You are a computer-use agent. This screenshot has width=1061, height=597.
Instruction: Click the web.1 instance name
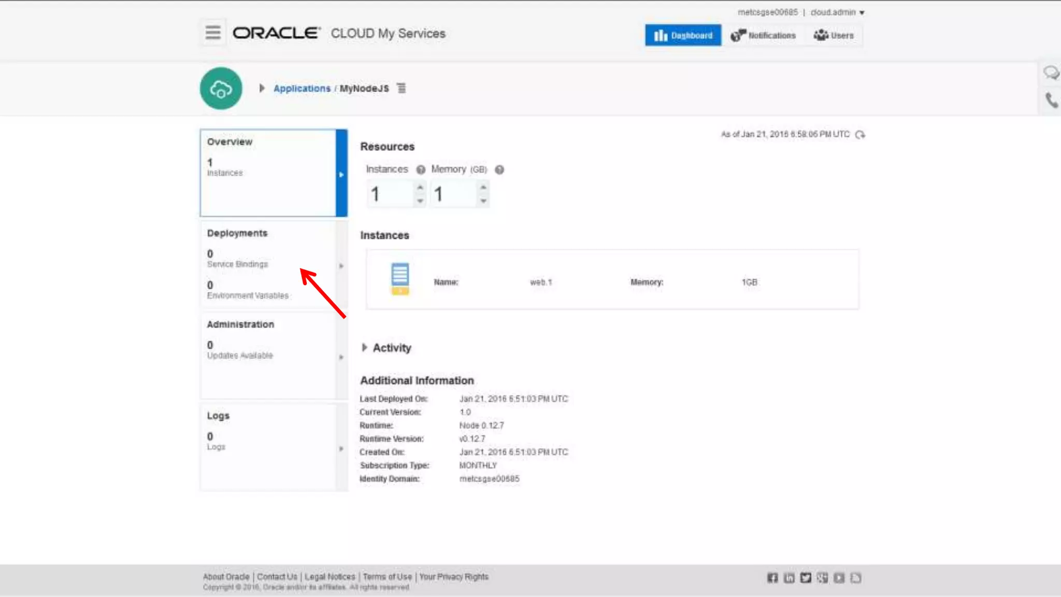(x=541, y=282)
